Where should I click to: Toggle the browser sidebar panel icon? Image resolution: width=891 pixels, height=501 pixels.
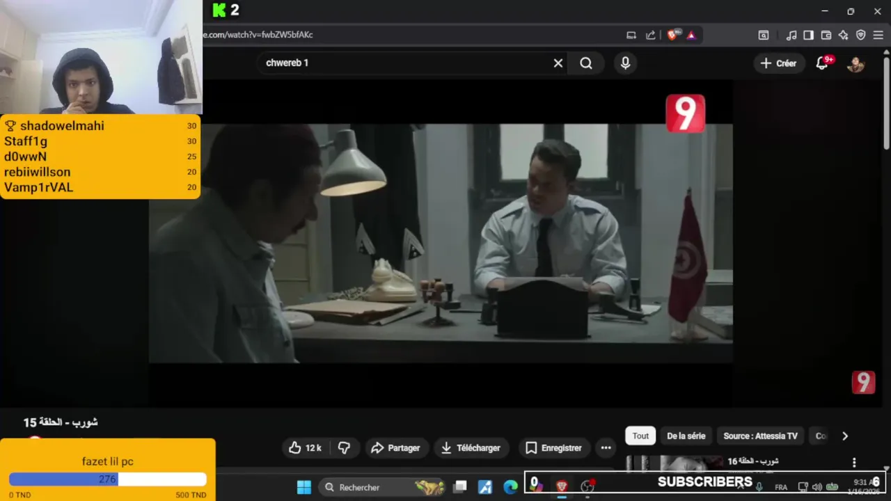tap(808, 35)
